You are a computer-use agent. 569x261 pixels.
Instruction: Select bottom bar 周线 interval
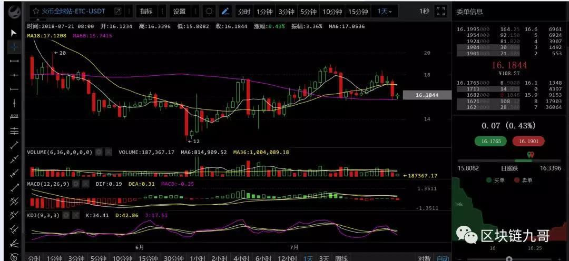click(x=341, y=258)
